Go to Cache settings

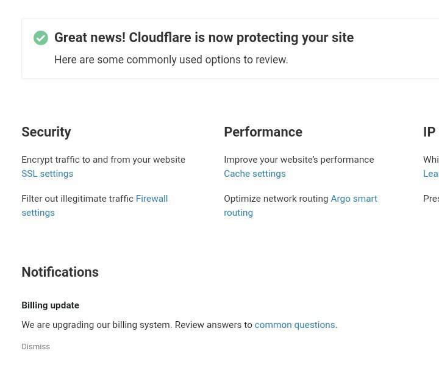(255, 174)
